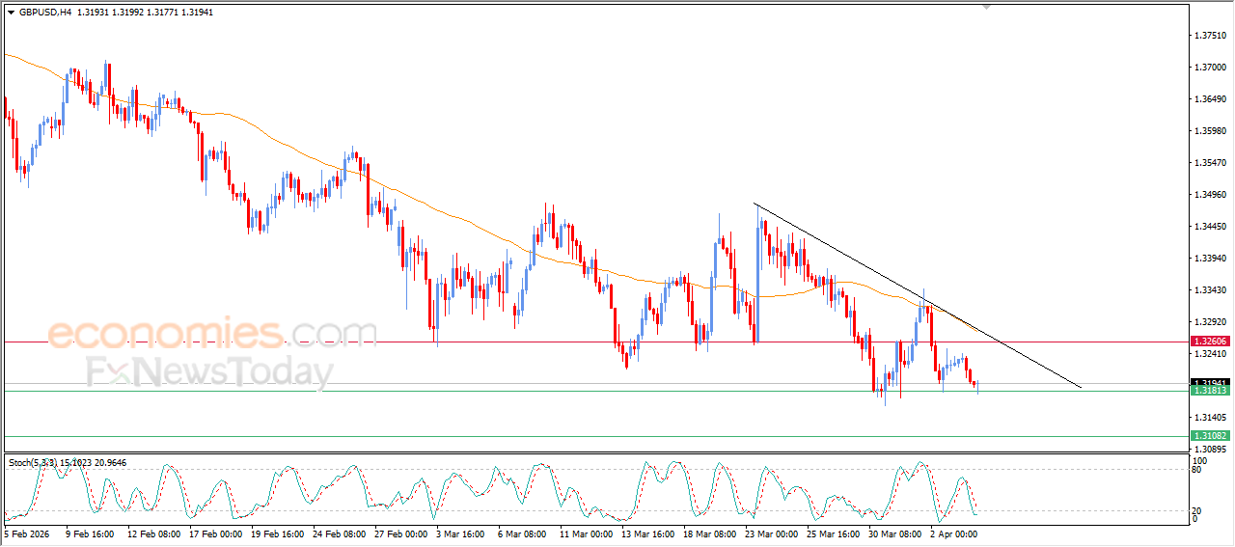Click the stochastic 80 level label
This screenshot has height=547, width=1235.
1197,471
